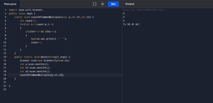Run the Java program

coord(113,4)
